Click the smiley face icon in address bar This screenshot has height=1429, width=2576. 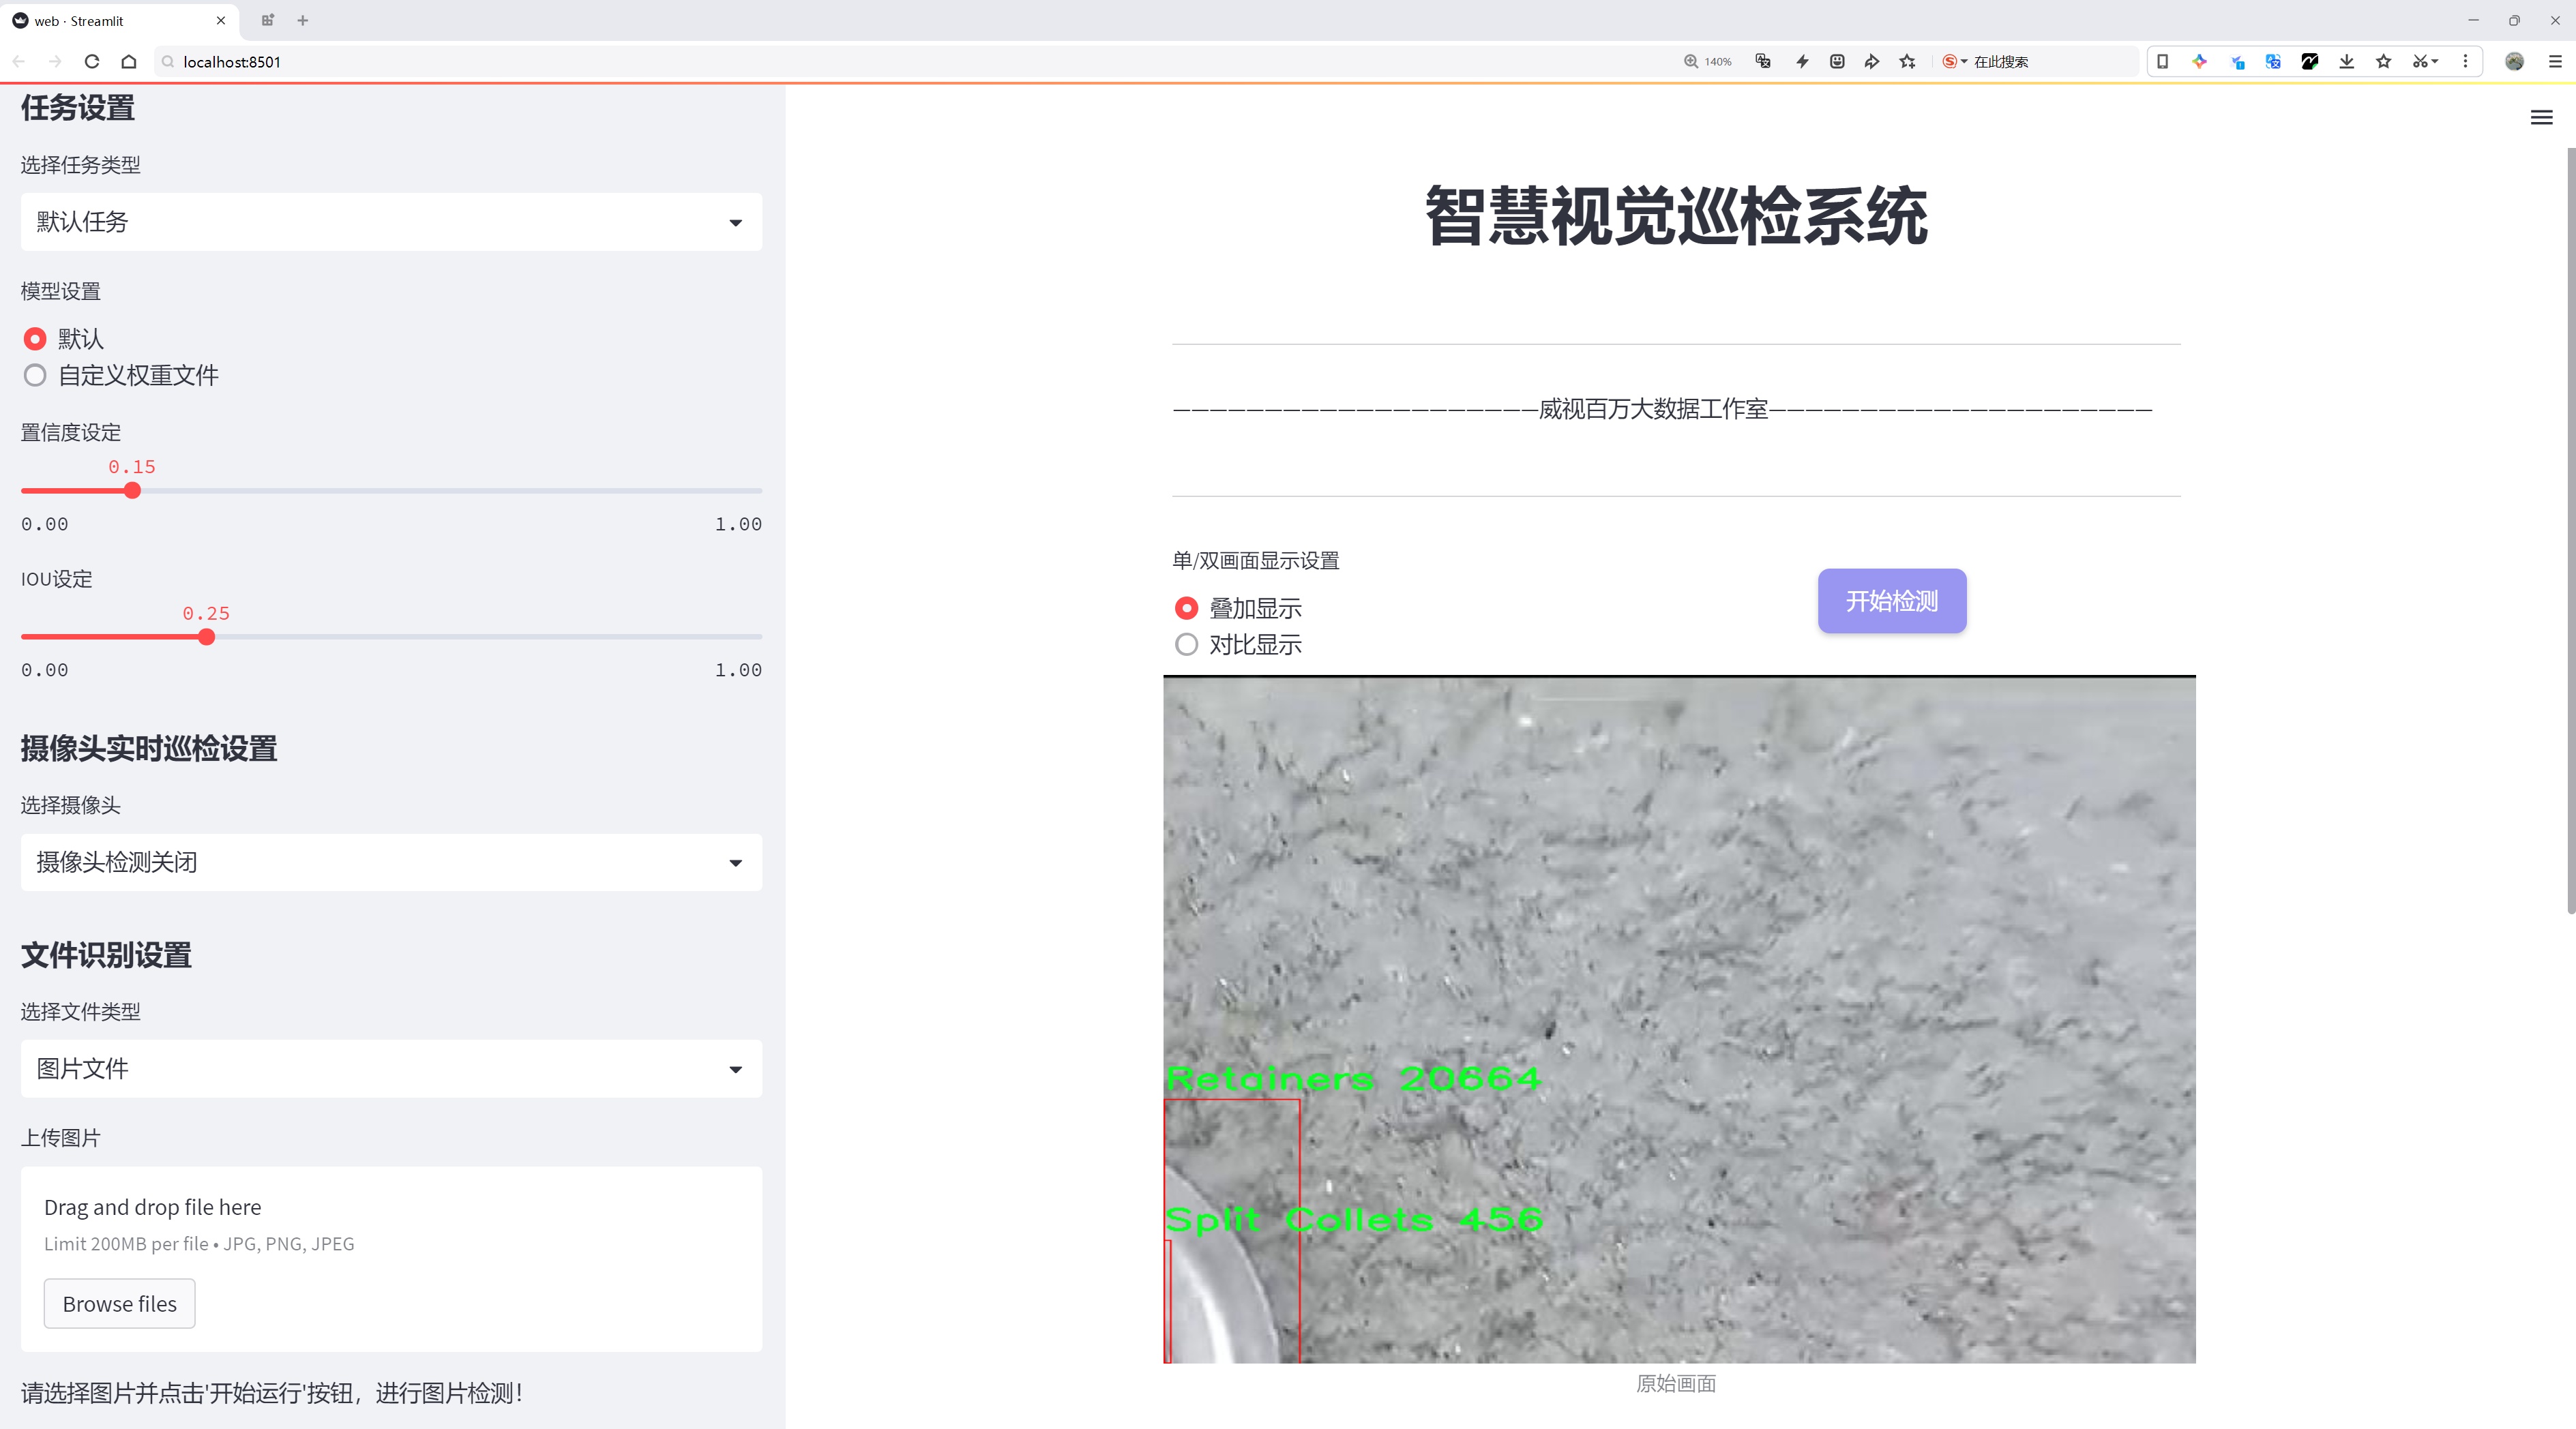1837,62
